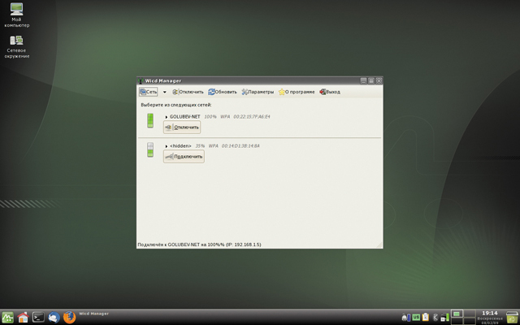This screenshot has width=520, height=325.
Task: Open the trash bin in the panel
Action: click(513, 318)
